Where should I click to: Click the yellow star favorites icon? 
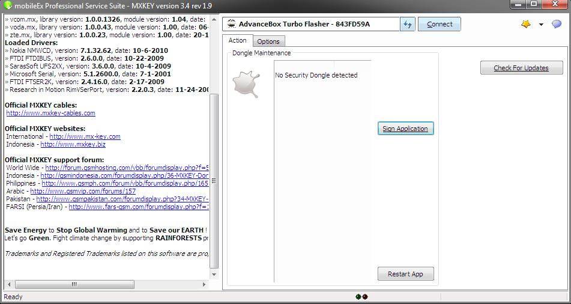click(x=526, y=24)
